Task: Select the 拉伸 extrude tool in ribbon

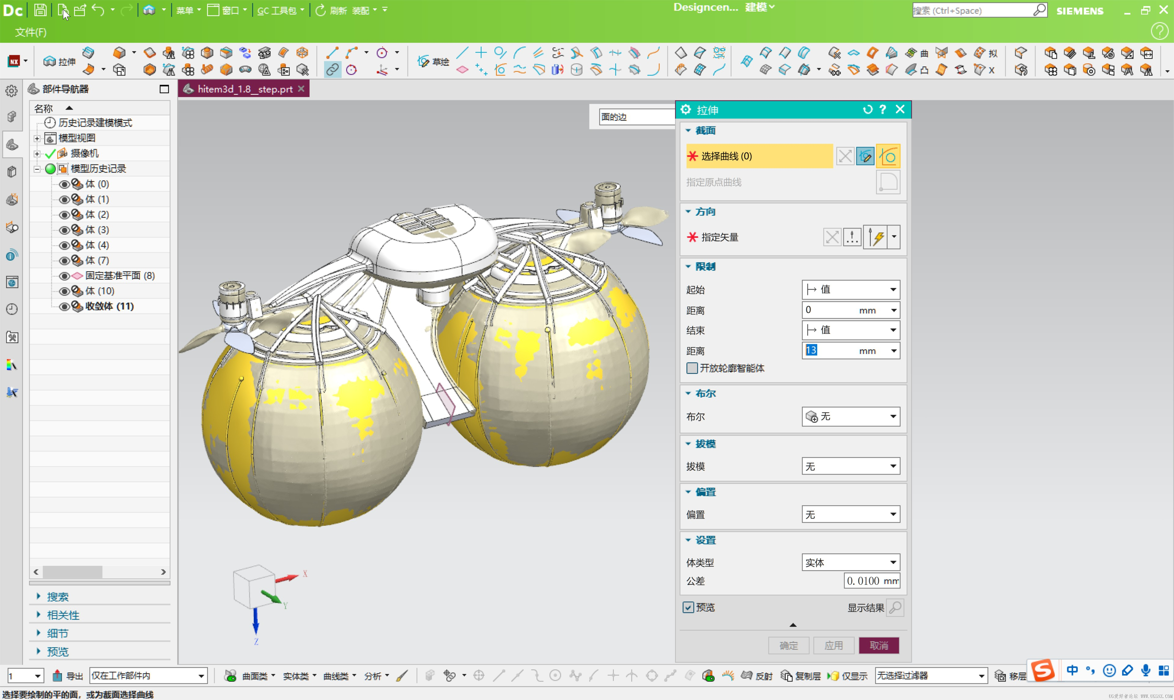Action: tap(59, 61)
